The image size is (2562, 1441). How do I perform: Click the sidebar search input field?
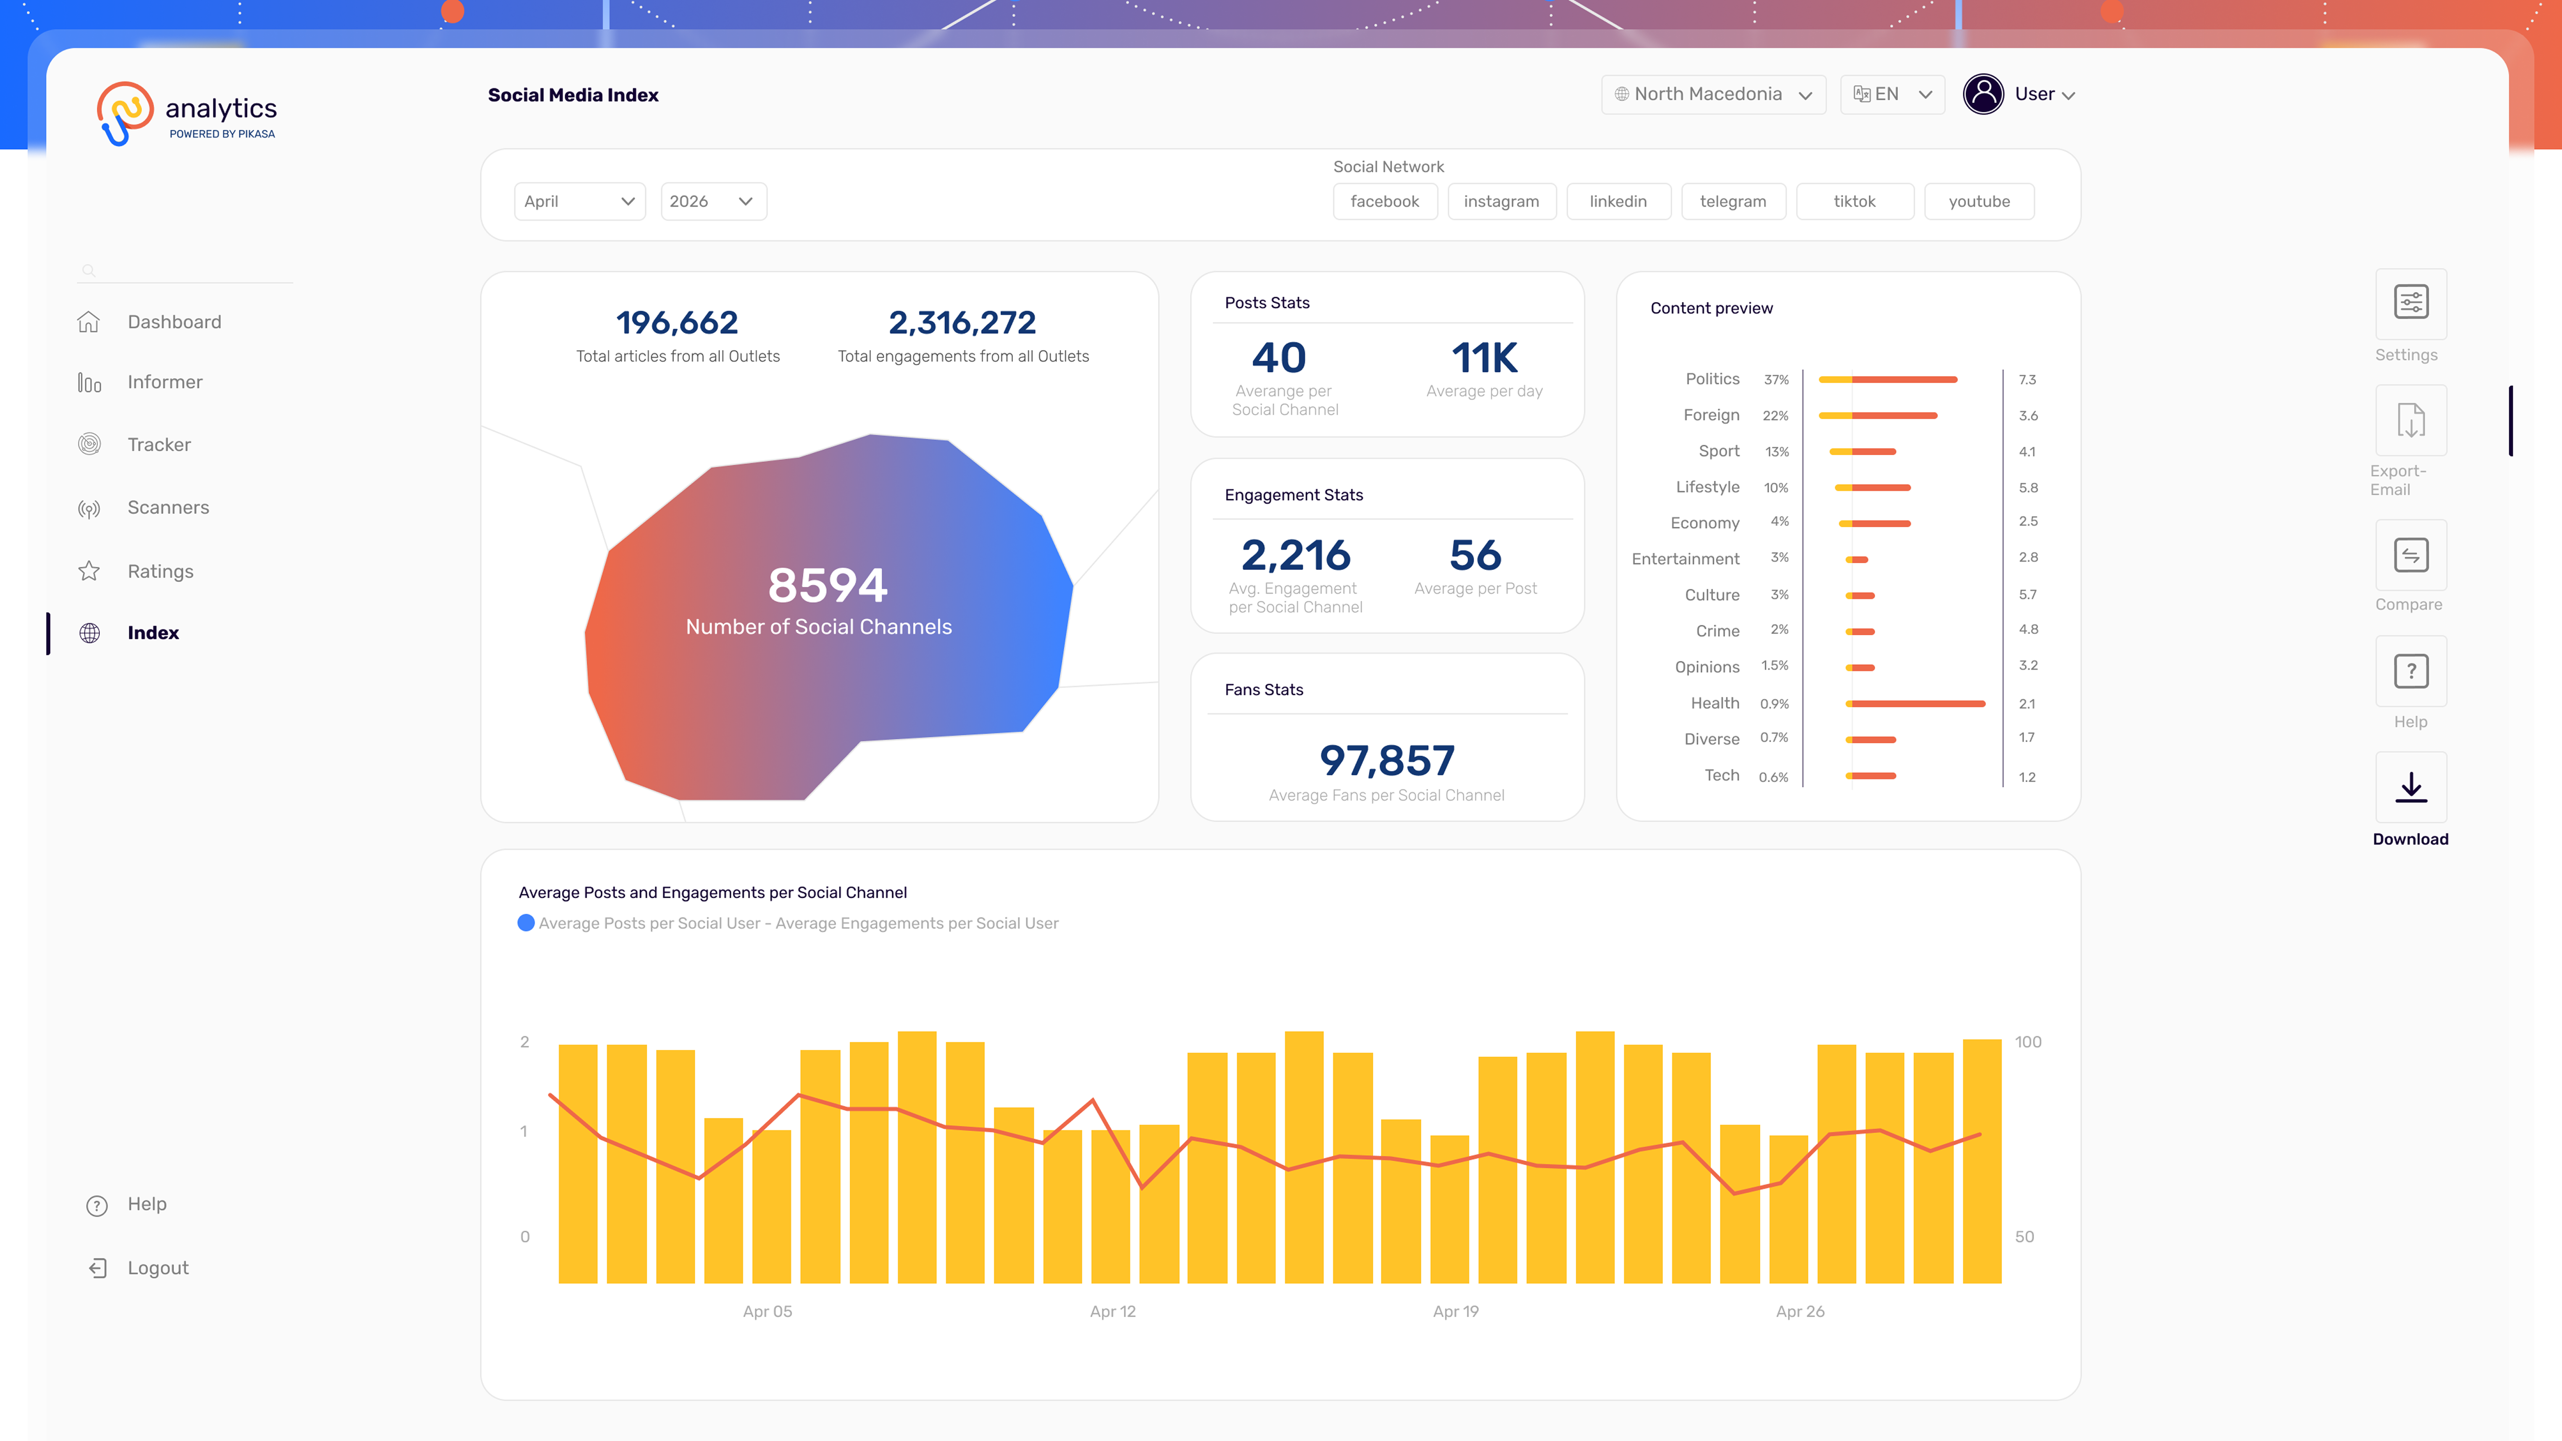tap(185, 271)
